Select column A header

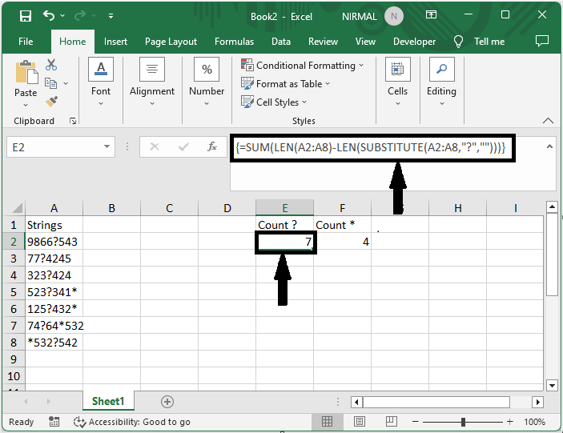coord(54,208)
